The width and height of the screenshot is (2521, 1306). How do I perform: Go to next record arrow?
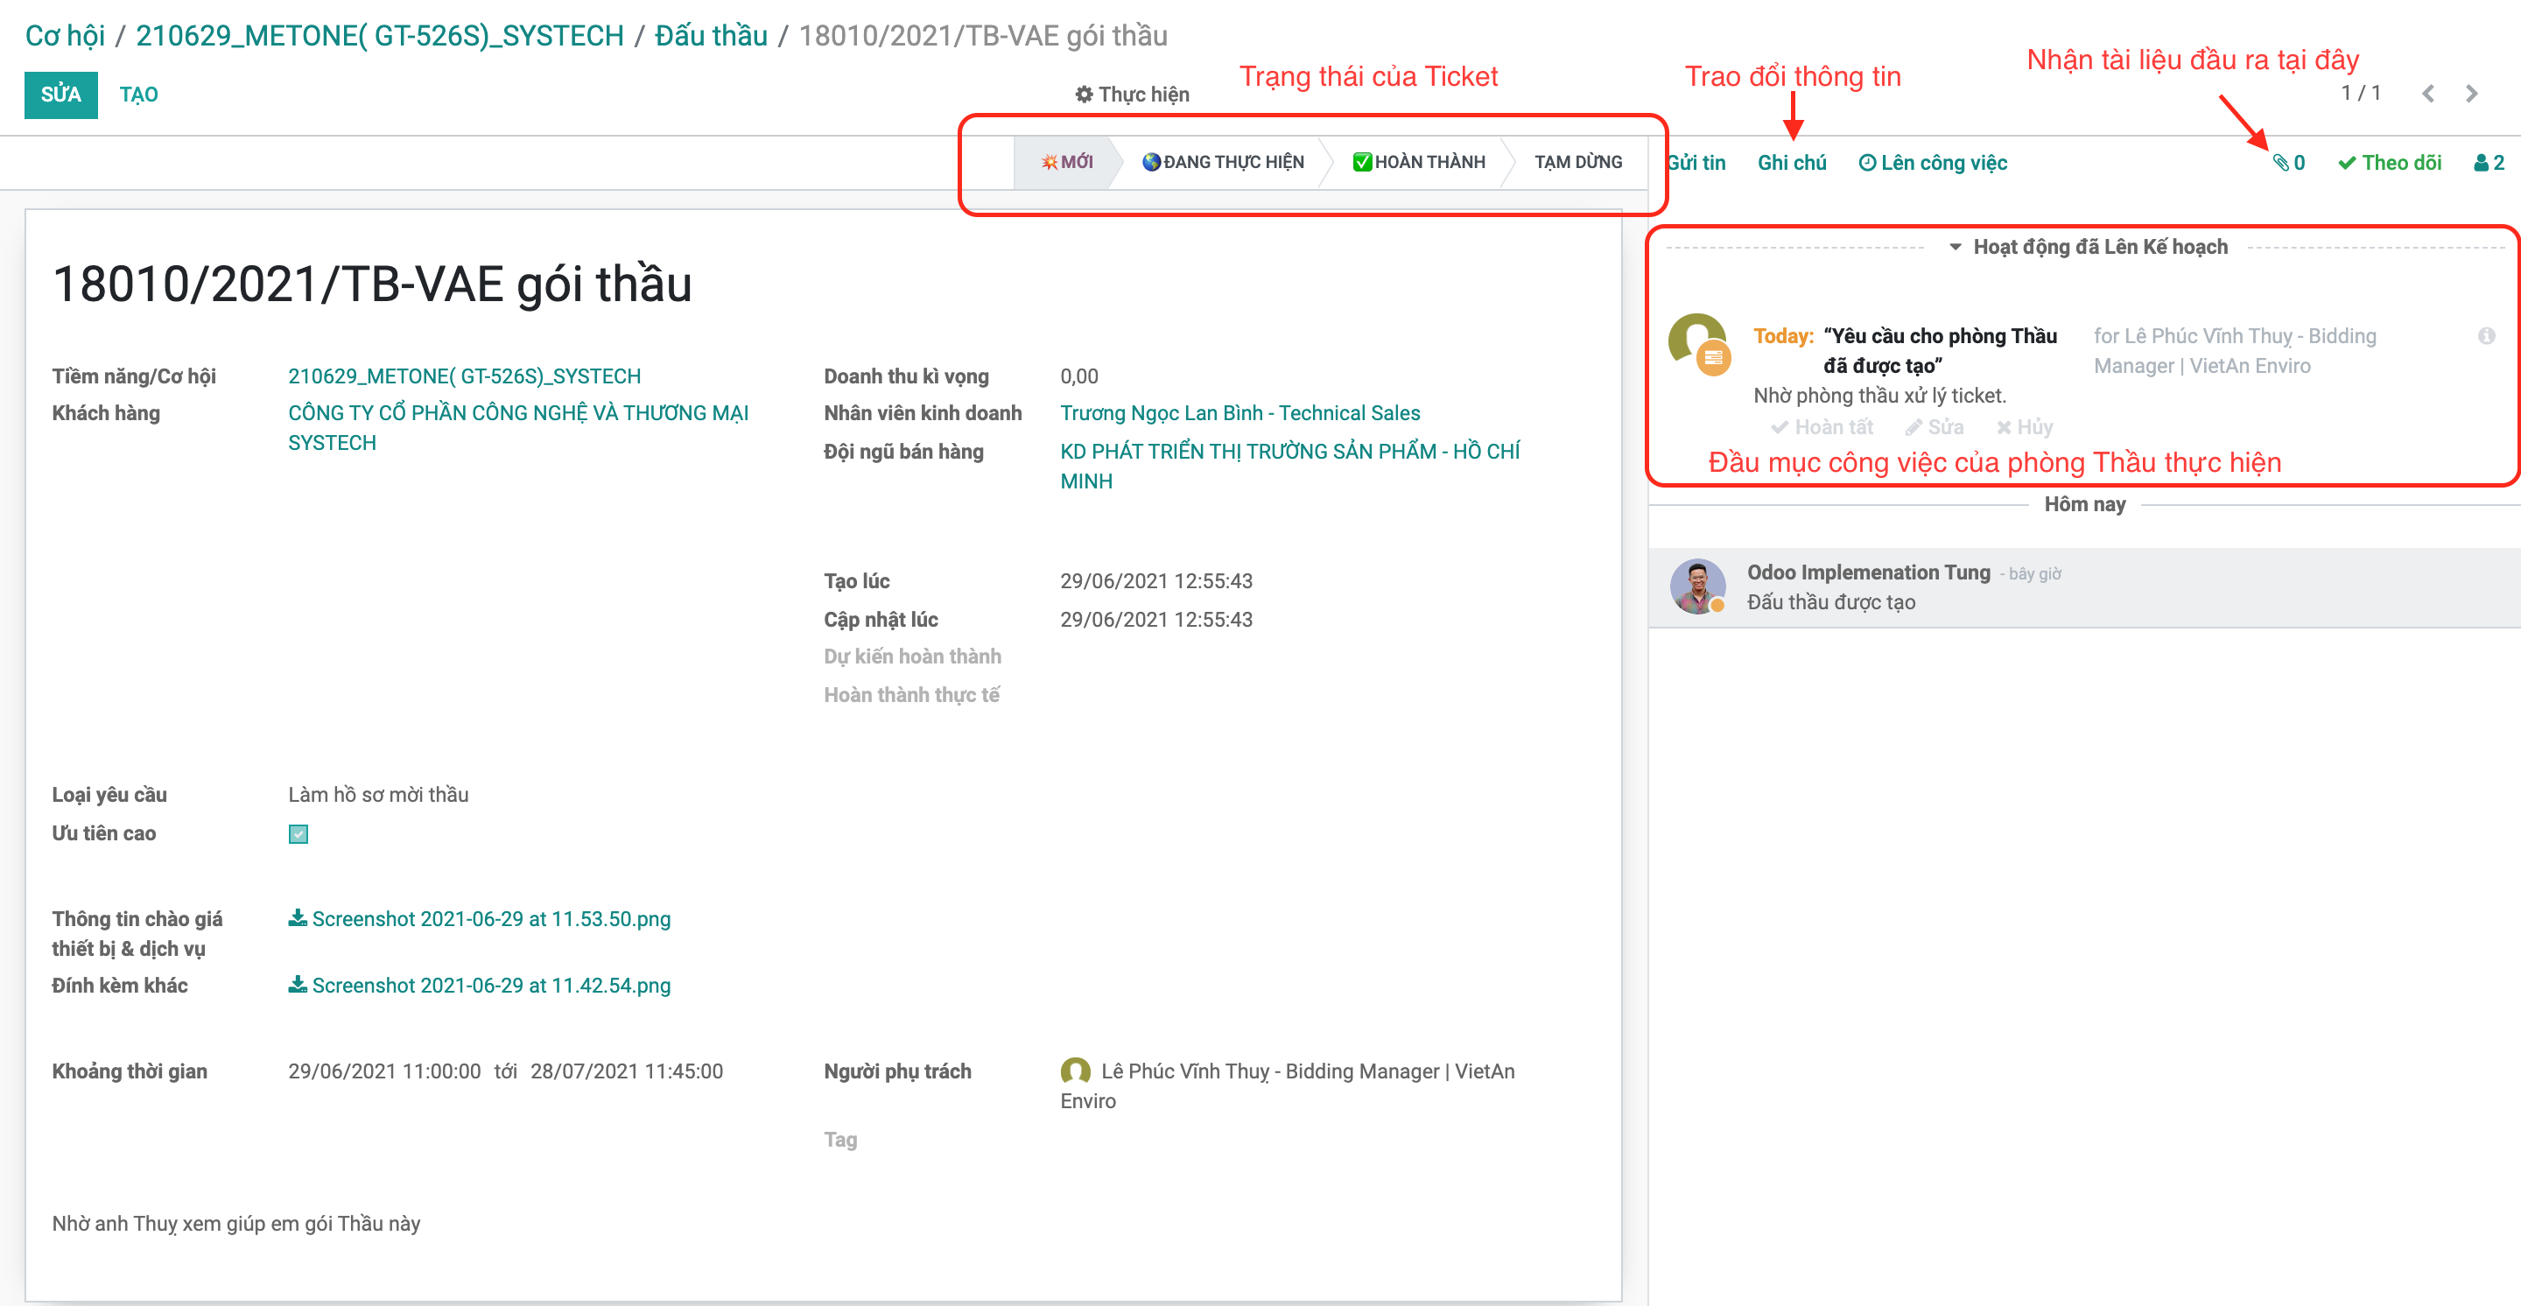pos(2471,94)
